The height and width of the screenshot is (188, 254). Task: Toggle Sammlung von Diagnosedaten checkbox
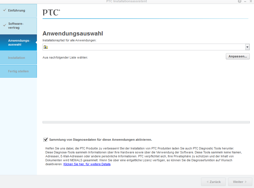45,140
